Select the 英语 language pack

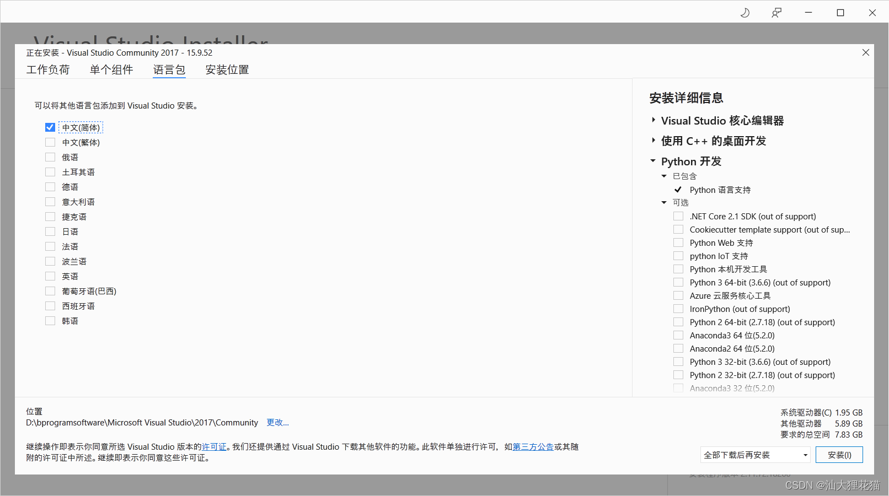click(x=50, y=276)
